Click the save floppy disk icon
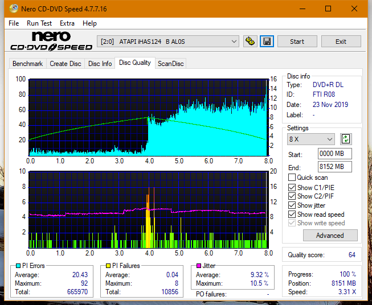 267,42
